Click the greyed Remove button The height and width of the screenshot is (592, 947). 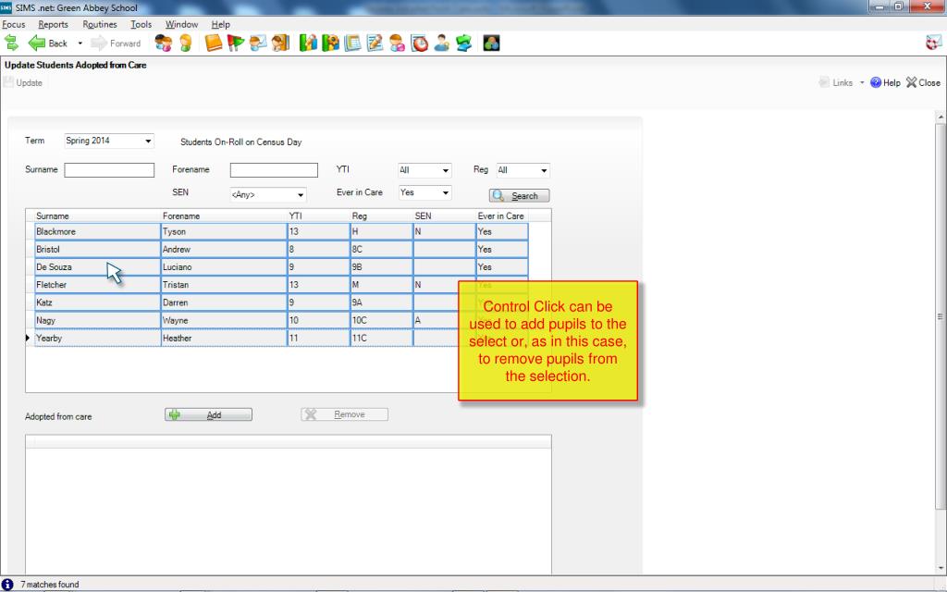344,414
